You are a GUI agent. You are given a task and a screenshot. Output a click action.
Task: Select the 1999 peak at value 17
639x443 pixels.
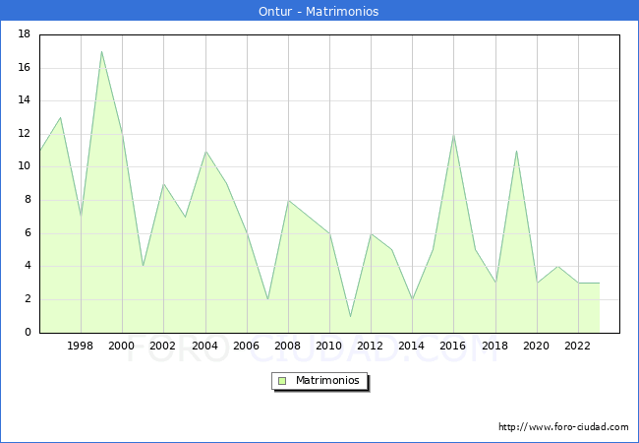101,51
